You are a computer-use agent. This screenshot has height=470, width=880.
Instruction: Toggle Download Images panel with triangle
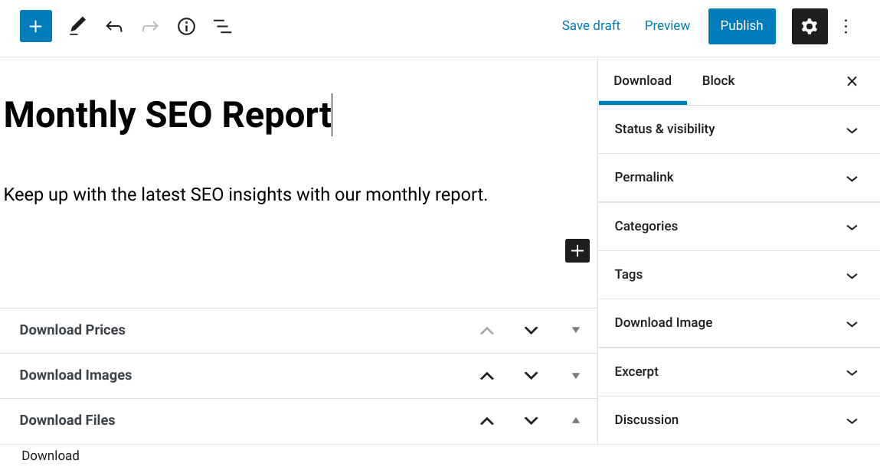point(576,375)
